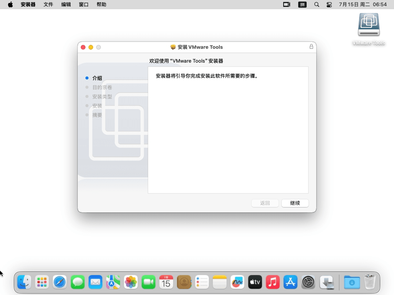
Task: Click the Music app icon
Action: point(272,282)
